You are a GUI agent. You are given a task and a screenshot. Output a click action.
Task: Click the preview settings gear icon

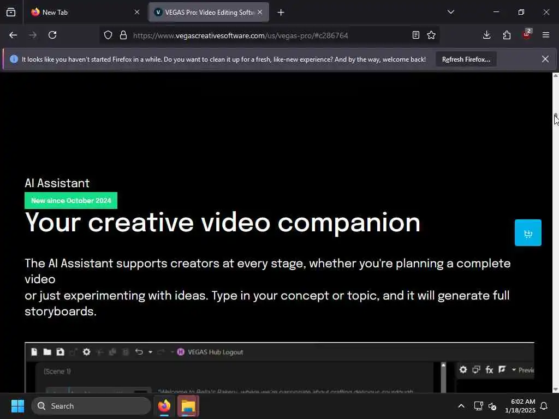tap(463, 370)
